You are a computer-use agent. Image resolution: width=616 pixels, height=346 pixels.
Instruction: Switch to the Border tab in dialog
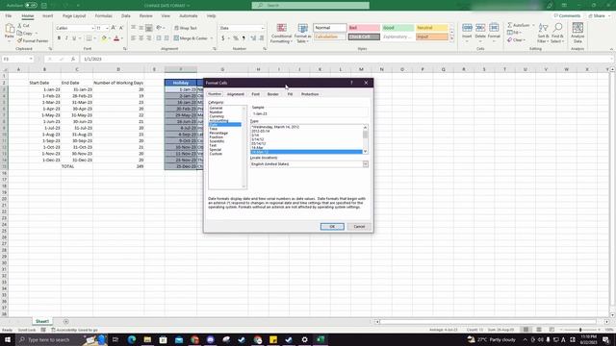click(x=272, y=94)
